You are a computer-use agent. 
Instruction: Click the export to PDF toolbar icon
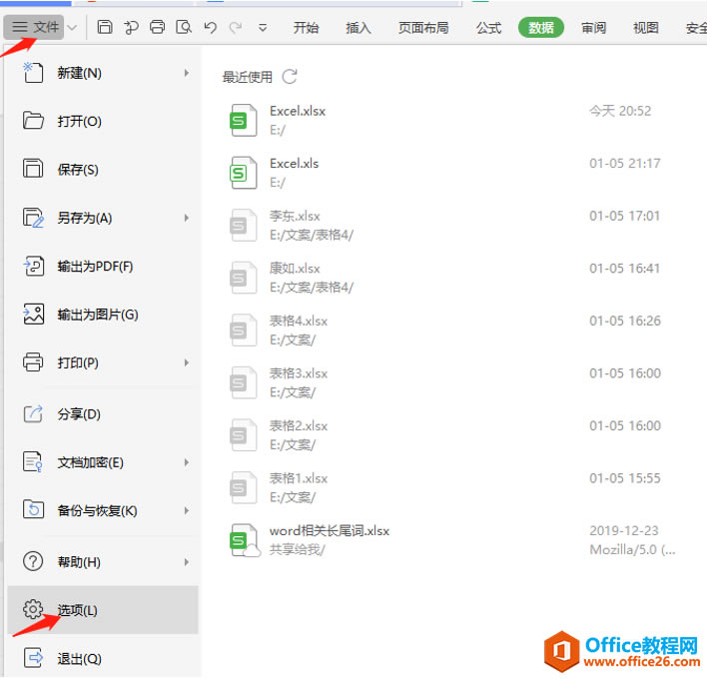(x=131, y=27)
